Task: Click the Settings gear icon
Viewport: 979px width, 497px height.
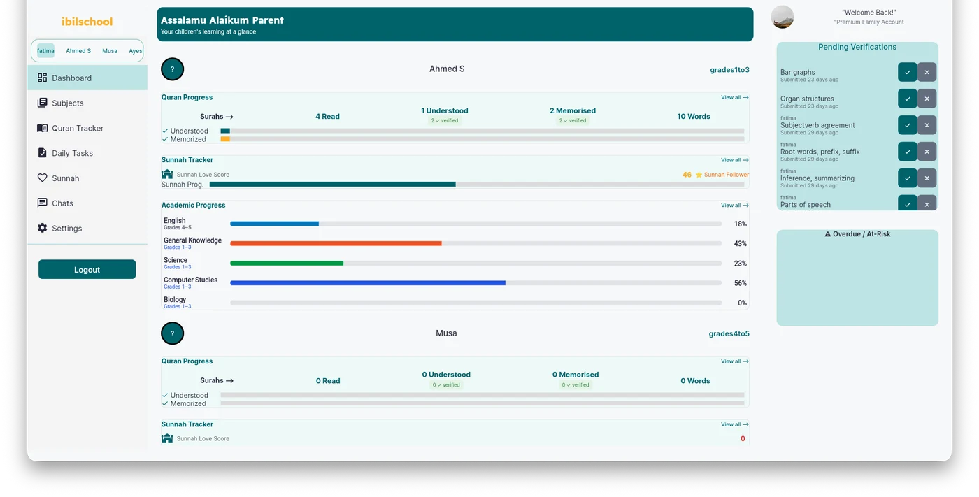Action: 43,228
